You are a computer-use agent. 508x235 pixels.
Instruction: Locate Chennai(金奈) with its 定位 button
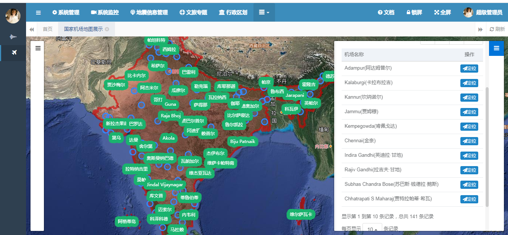click(469, 141)
